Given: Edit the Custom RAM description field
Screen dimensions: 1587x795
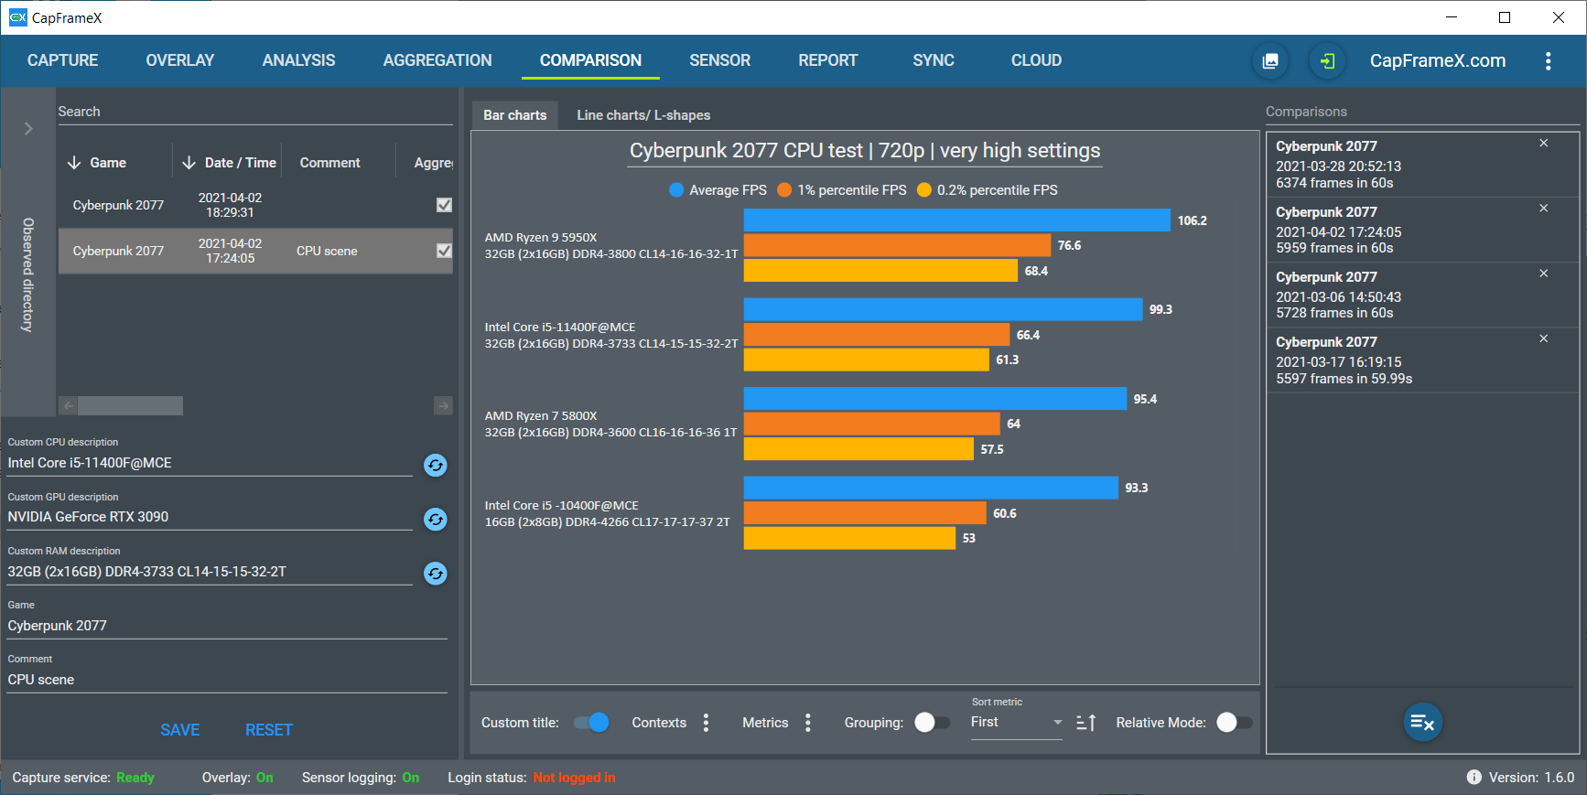Looking at the screenshot, I should click(x=210, y=572).
